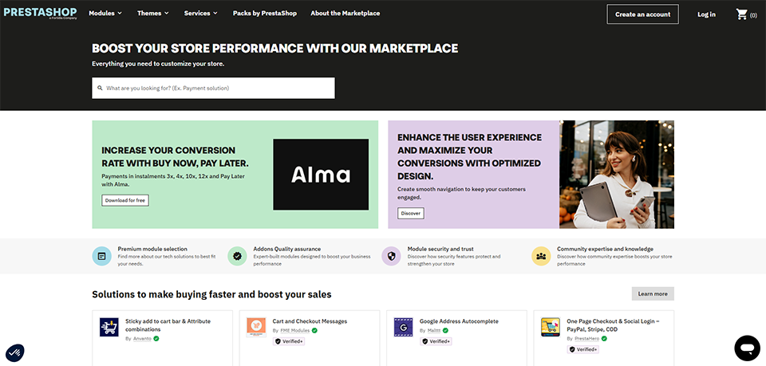Screen dimensions: 766x366
Task: Click the Download for free button
Action: point(125,200)
